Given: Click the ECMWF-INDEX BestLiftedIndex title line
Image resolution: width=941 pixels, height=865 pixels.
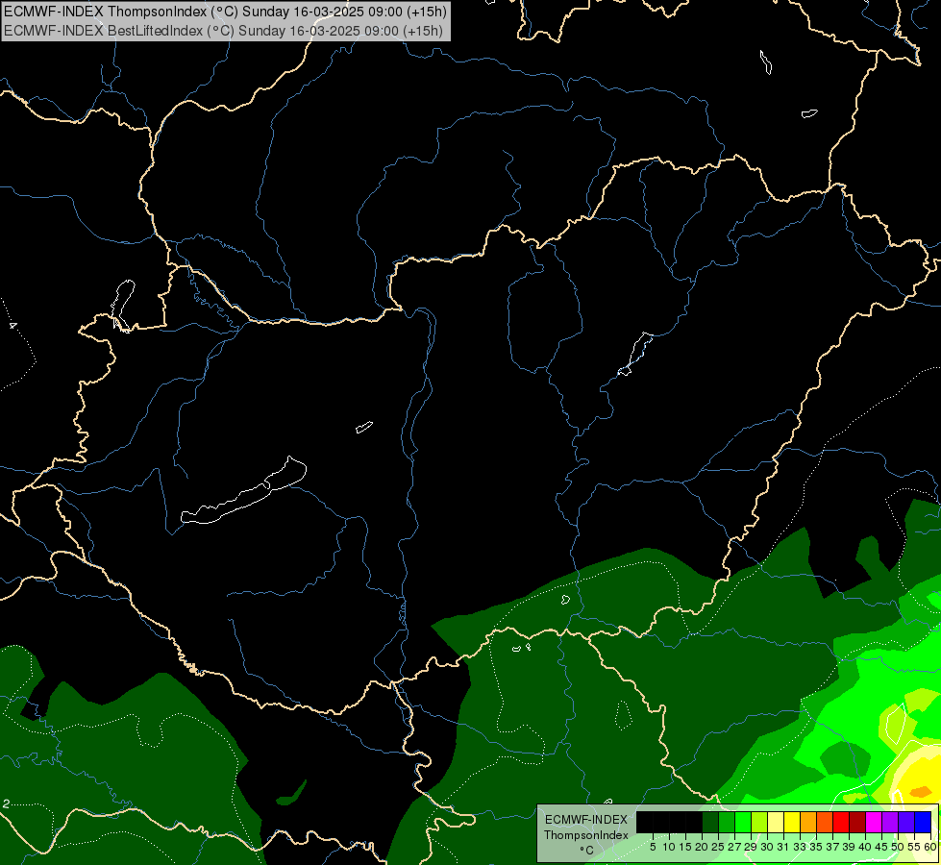Looking at the screenshot, I should [x=223, y=31].
